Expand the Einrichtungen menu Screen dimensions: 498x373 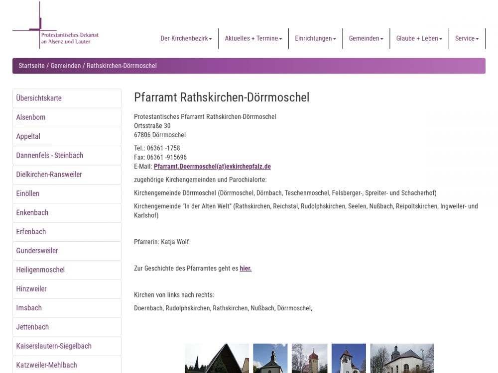coord(315,38)
